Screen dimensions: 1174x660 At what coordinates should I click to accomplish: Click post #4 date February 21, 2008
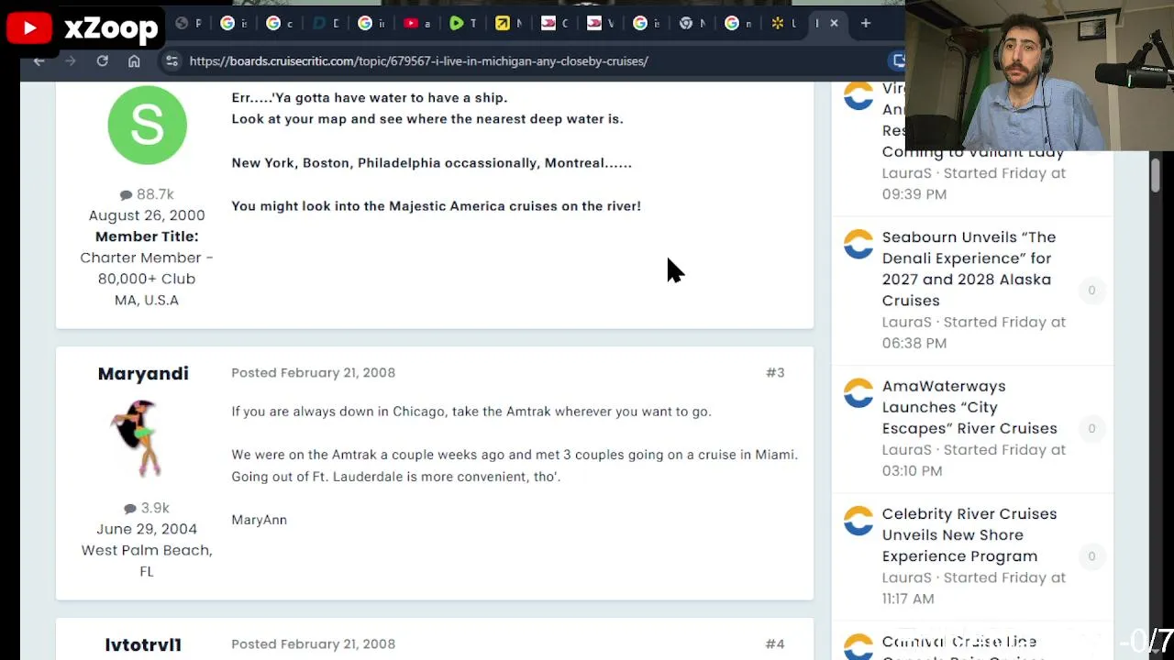[x=313, y=643]
